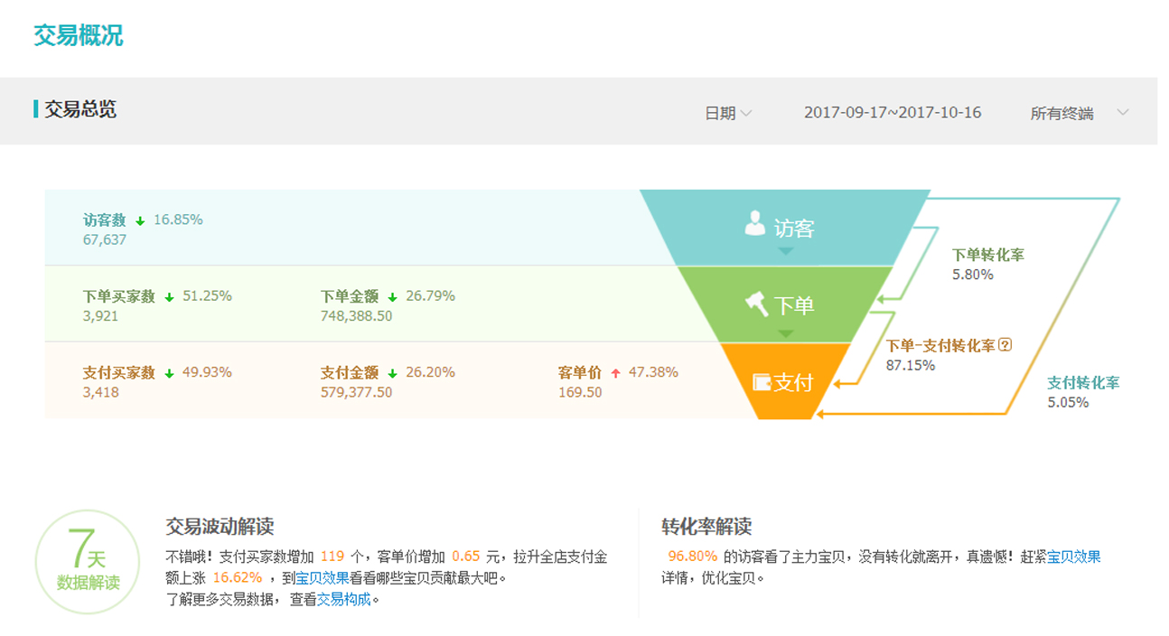Click the 转化率解读 heading

(x=706, y=527)
